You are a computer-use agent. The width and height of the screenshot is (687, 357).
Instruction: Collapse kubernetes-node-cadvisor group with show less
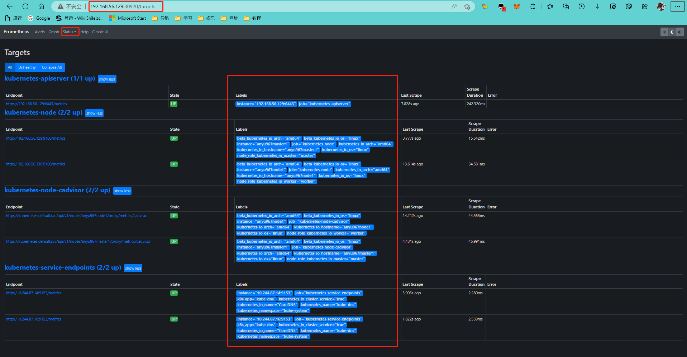[122, 191]
